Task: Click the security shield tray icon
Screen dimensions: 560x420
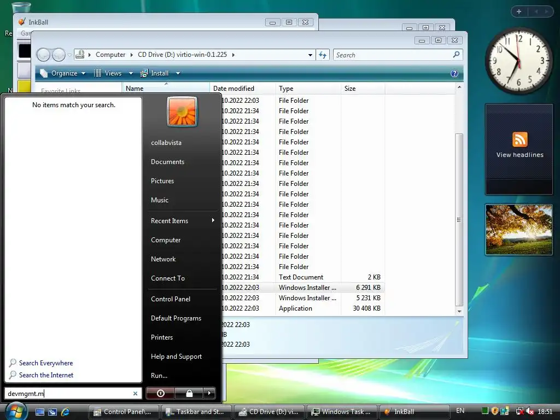Action: click(x=494, y=411)
